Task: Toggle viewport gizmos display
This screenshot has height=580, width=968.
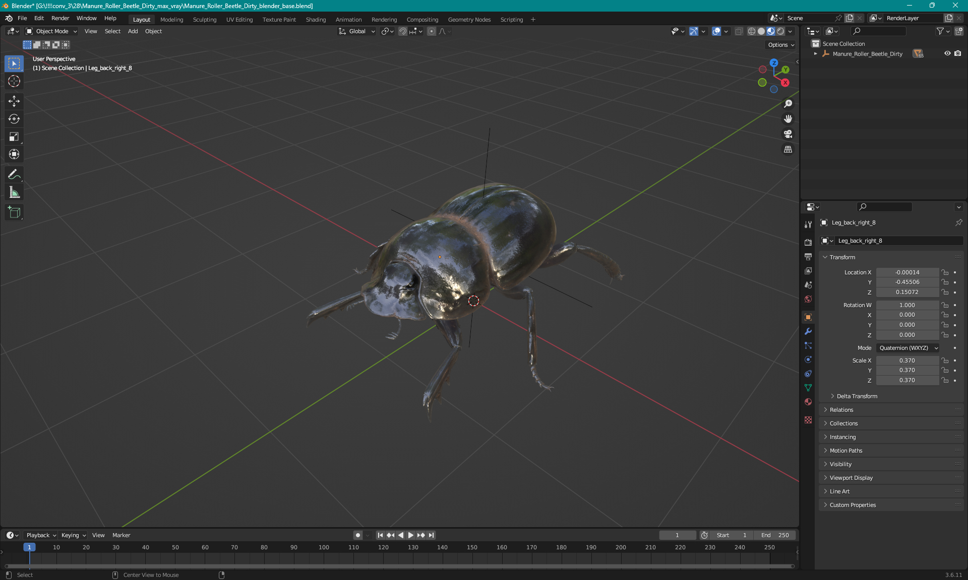Action: click(x=694, y=31)
